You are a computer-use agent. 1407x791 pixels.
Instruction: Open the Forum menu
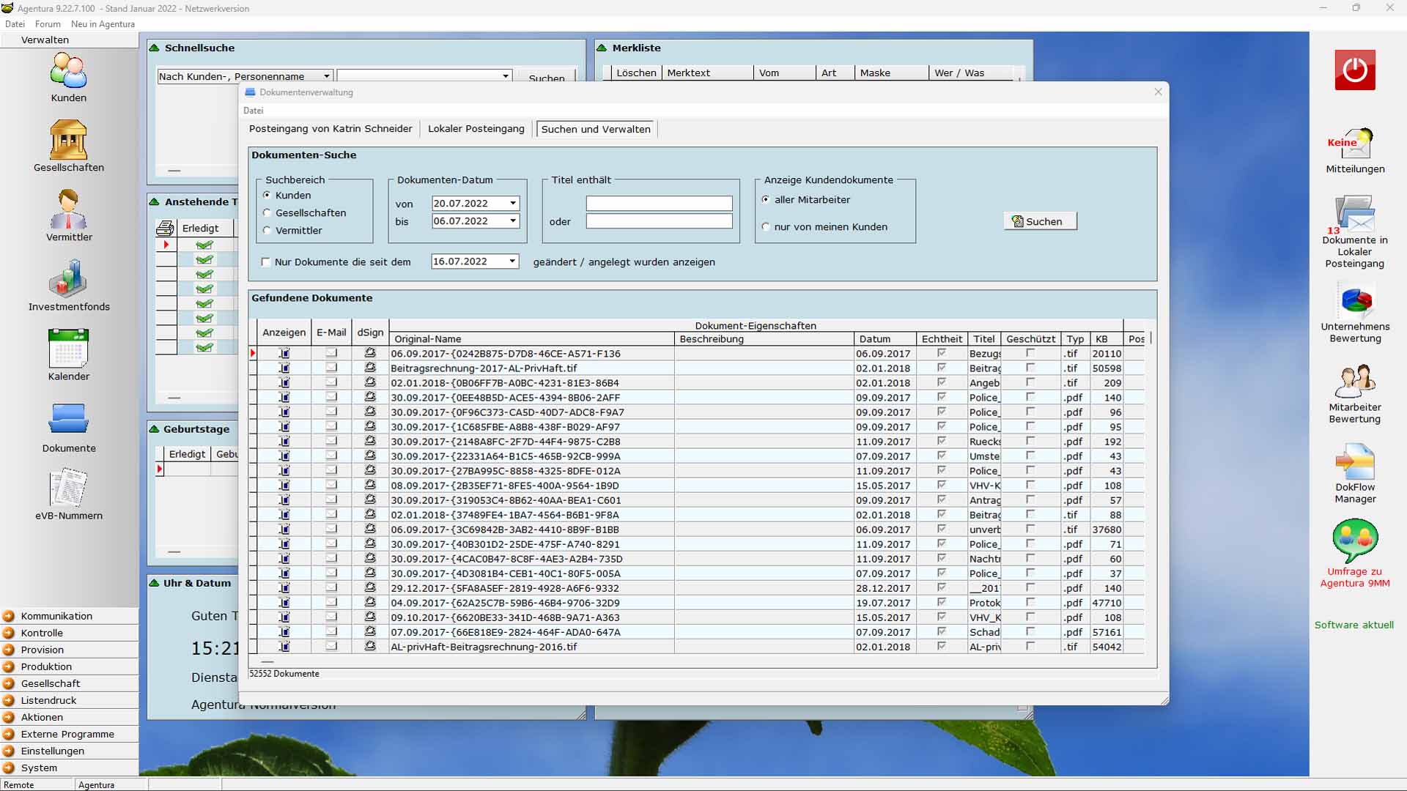48,24
